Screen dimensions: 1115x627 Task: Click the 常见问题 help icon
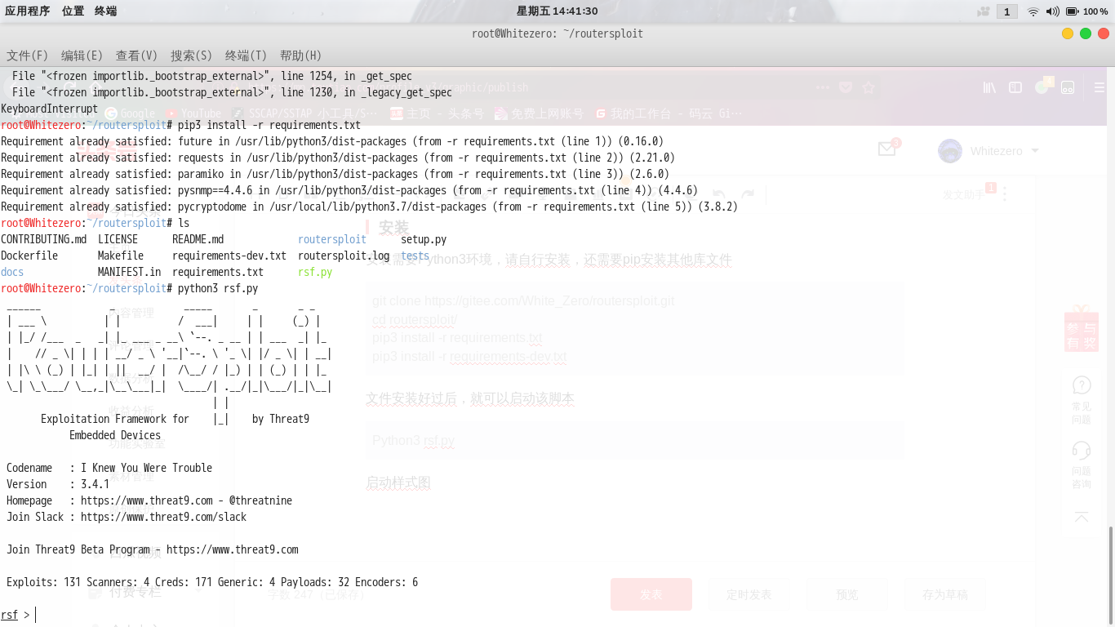click(1082, 385)
